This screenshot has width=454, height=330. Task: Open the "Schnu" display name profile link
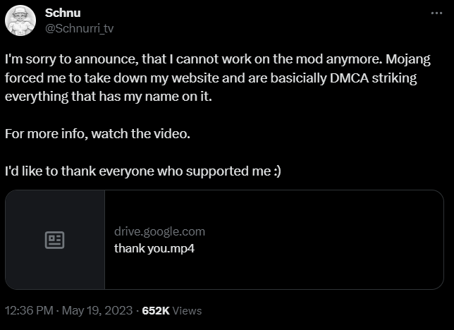[63, 13]
